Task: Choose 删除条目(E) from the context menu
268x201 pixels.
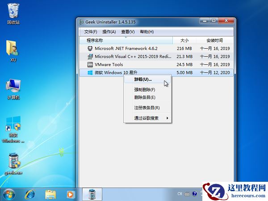Action: [147, 97]
